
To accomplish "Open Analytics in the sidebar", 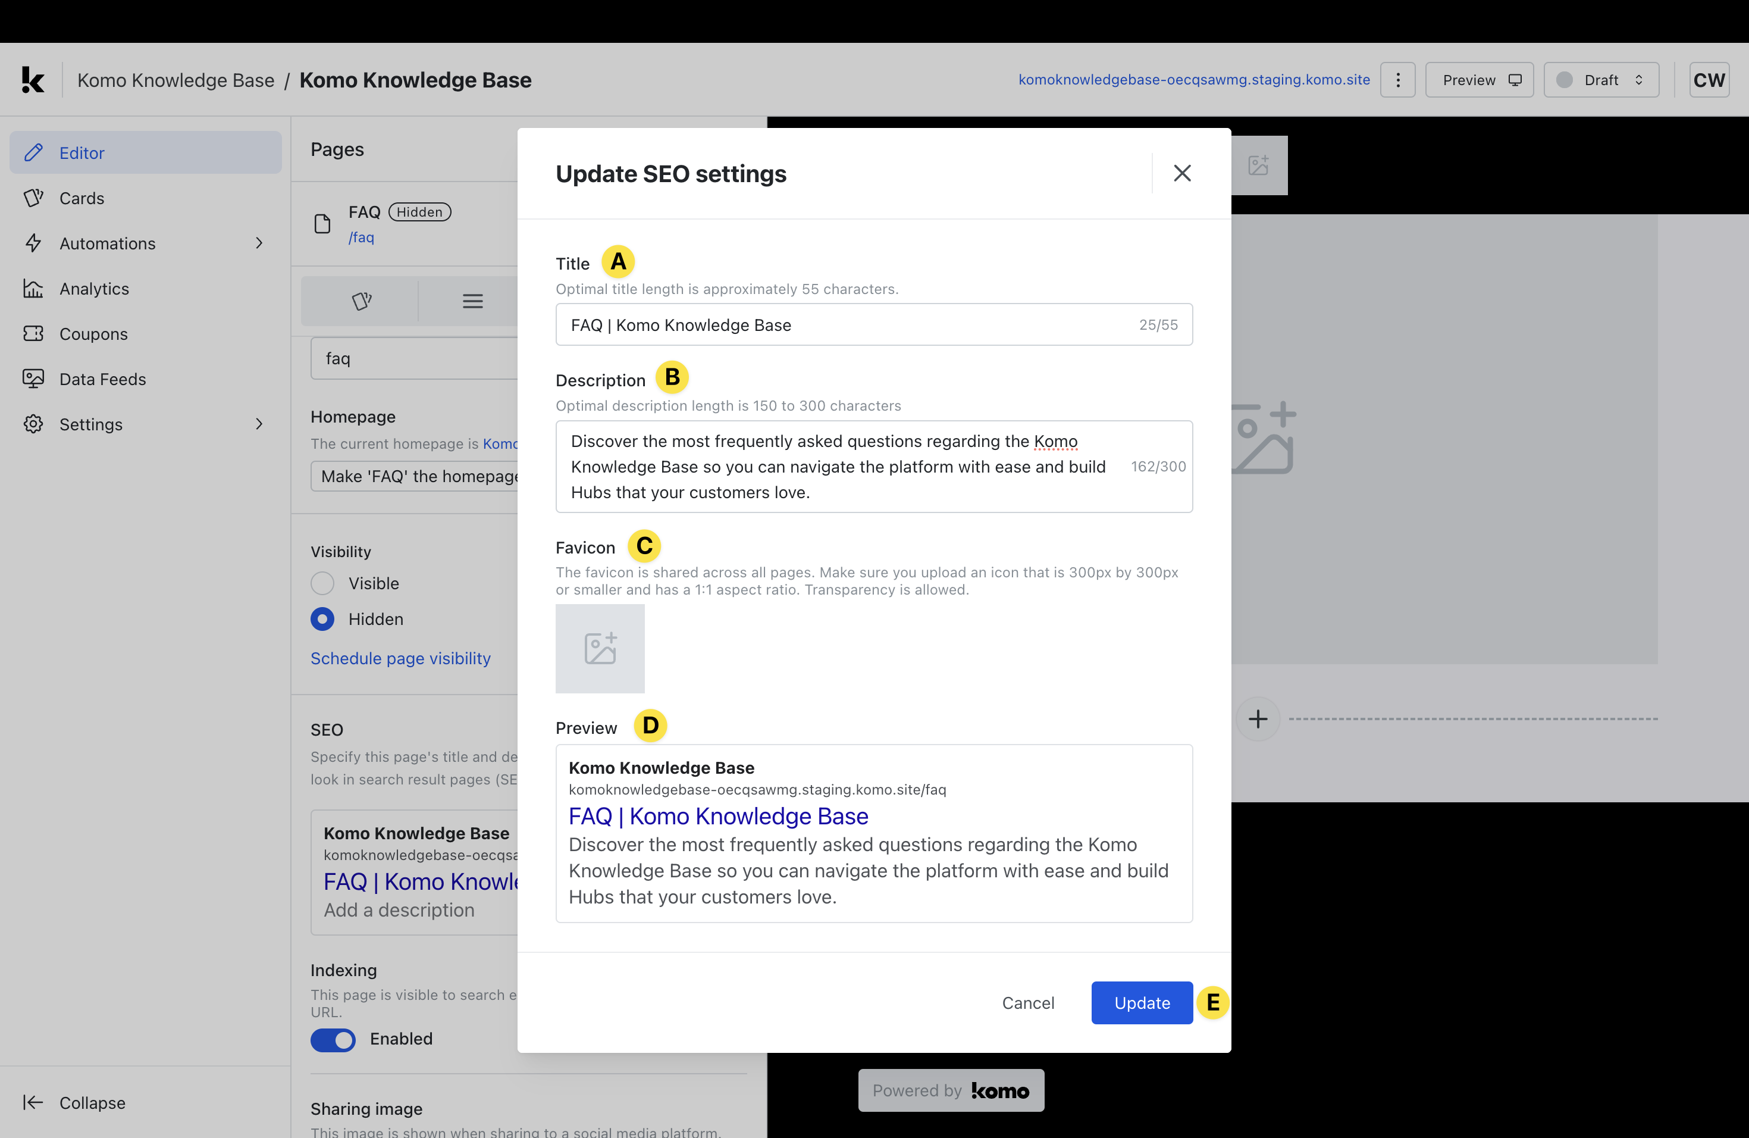I will pyautogui.click(x=94, y=289).
